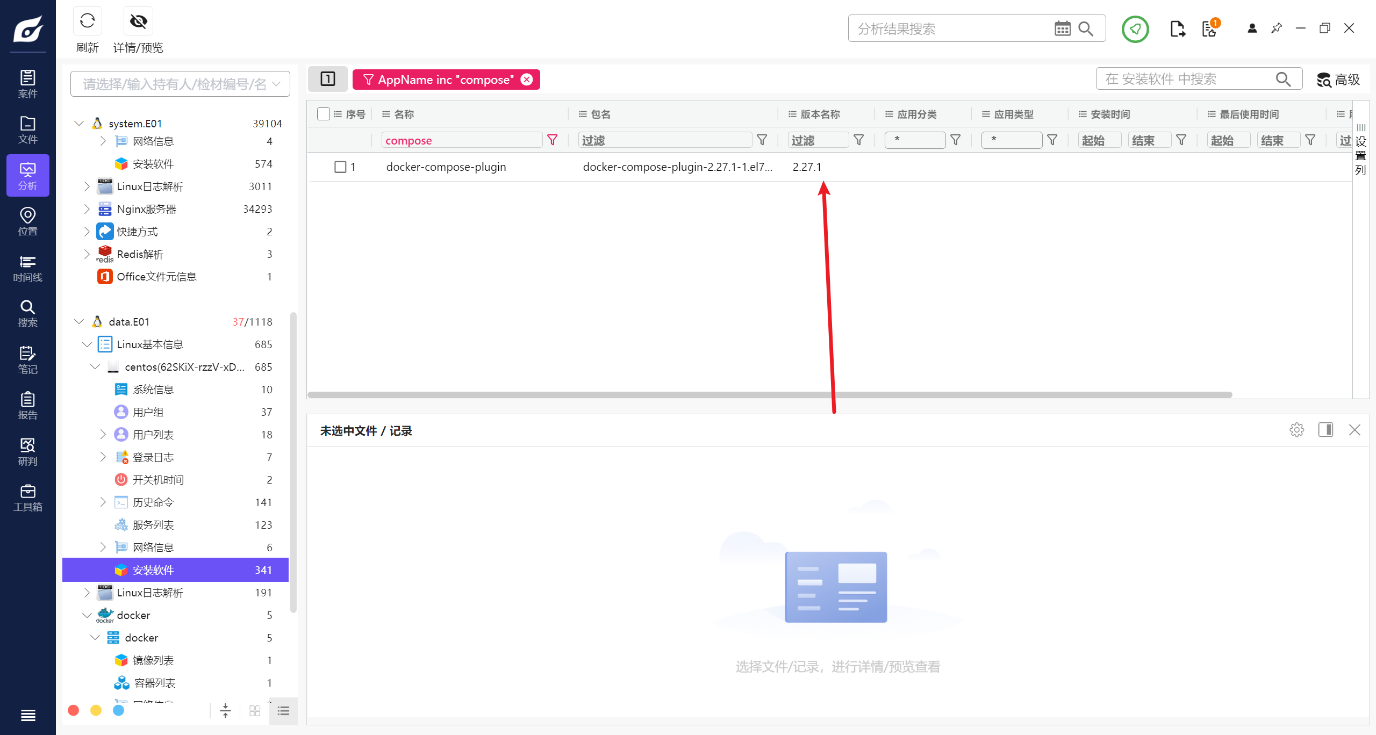
Task: Click the calendar icon in the search box
Action: 1062,28
